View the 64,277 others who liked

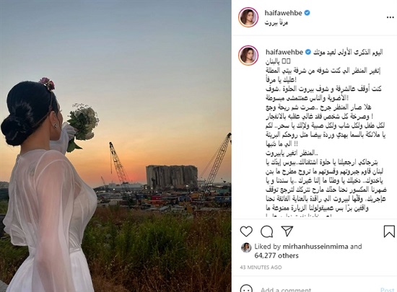[x=276, y=256]
